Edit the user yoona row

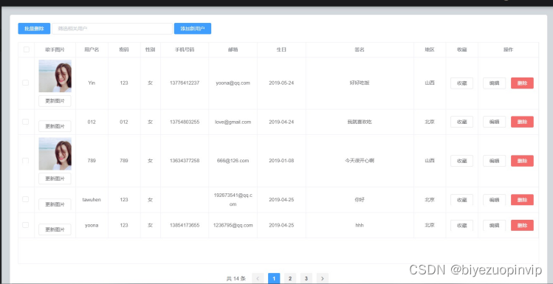pyautogui.click(x=494, y=226)
